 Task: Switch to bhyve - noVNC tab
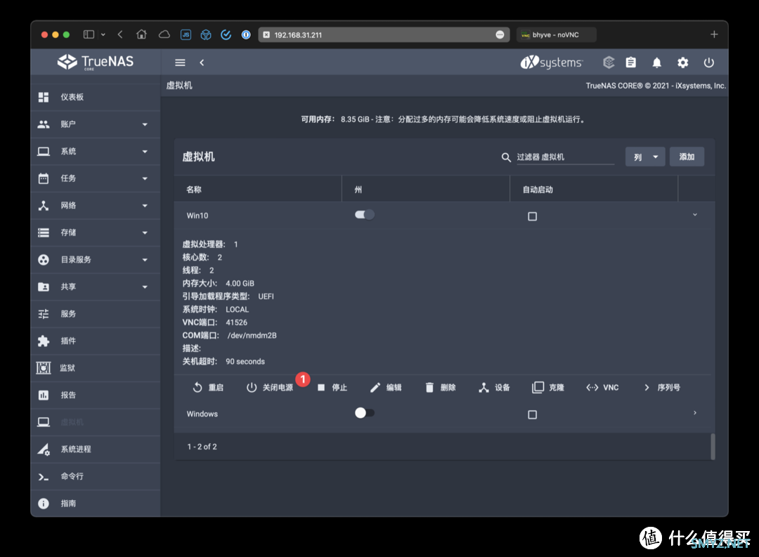(x=556, y=35)
